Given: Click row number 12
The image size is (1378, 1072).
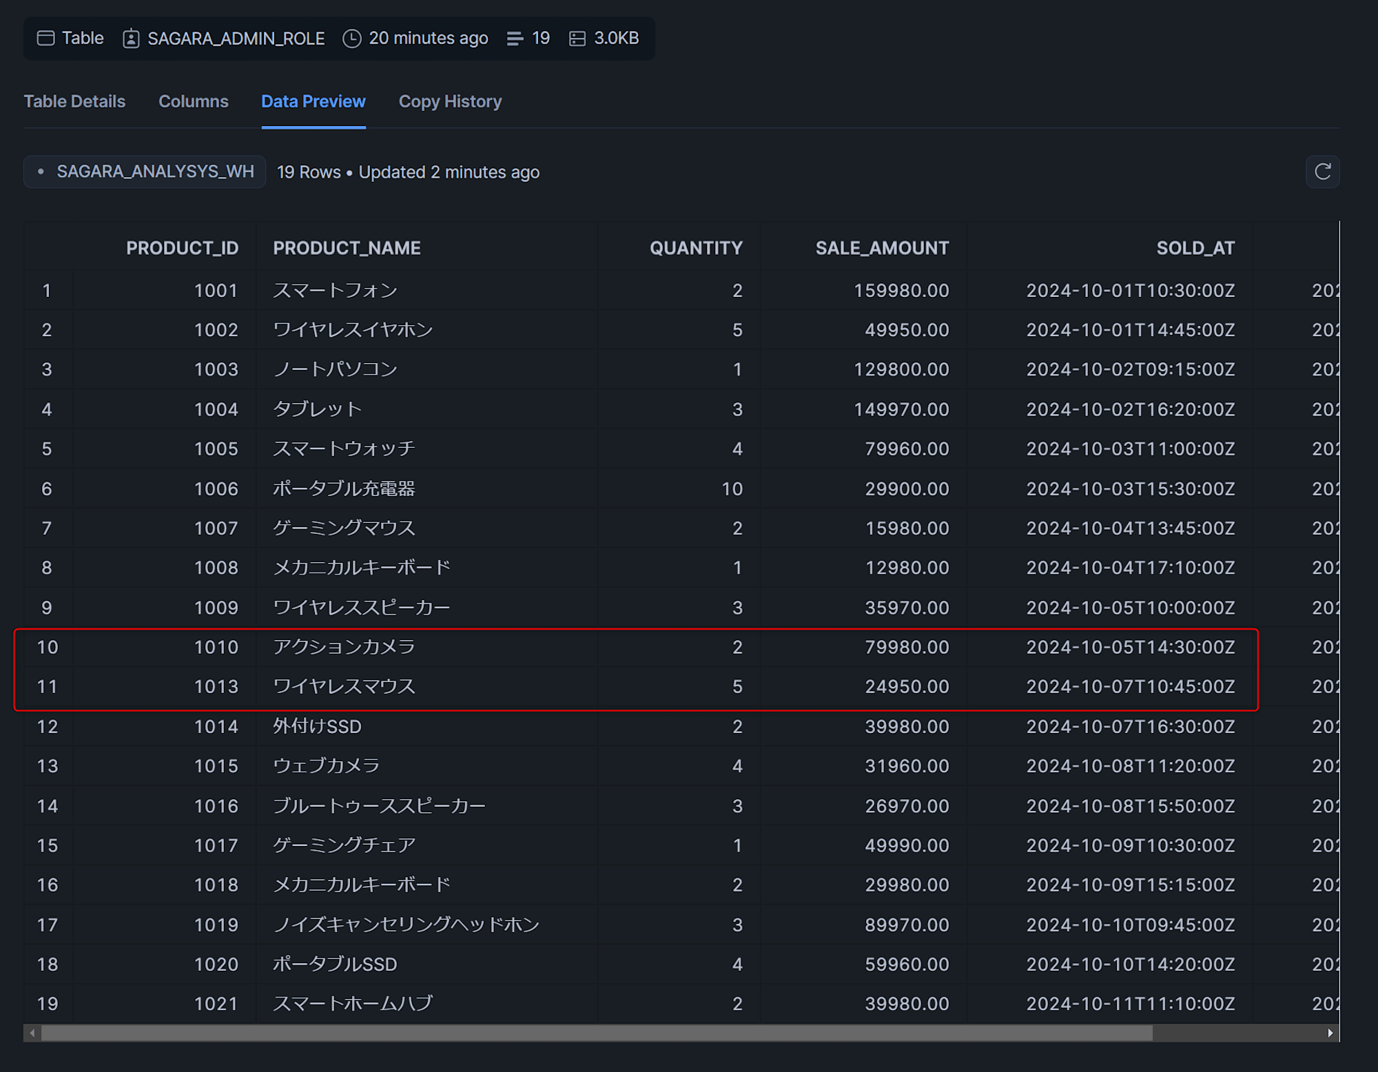Looking at the screenshot, I should click(47, 726).
